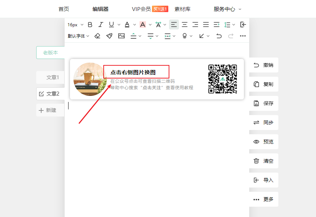Align text to the right
The image size is (316, 217).
(x=195, y=25)
